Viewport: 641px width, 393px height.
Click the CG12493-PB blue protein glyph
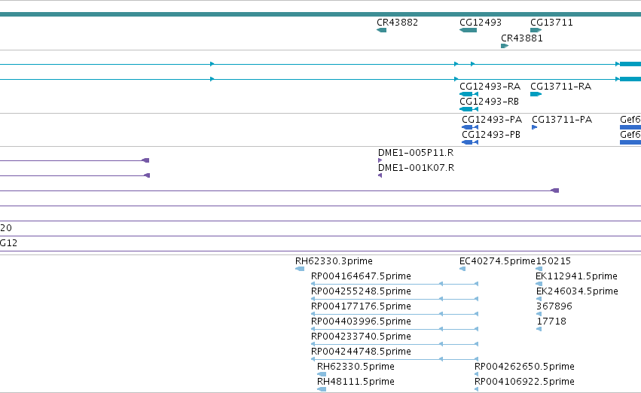(470, 142)
